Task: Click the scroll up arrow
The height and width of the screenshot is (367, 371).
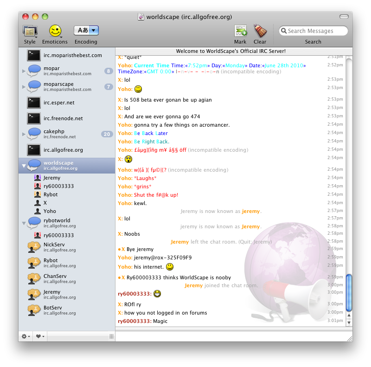Action: tap(349, 315)
